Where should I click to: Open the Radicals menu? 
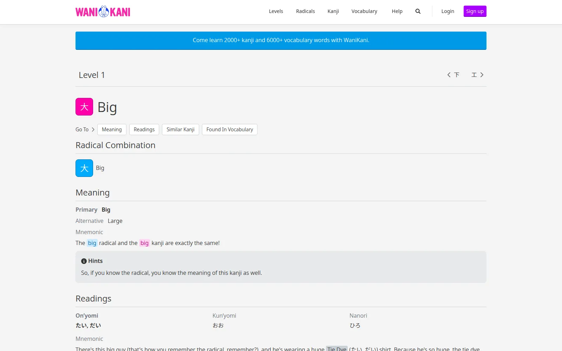pos(306,11)
